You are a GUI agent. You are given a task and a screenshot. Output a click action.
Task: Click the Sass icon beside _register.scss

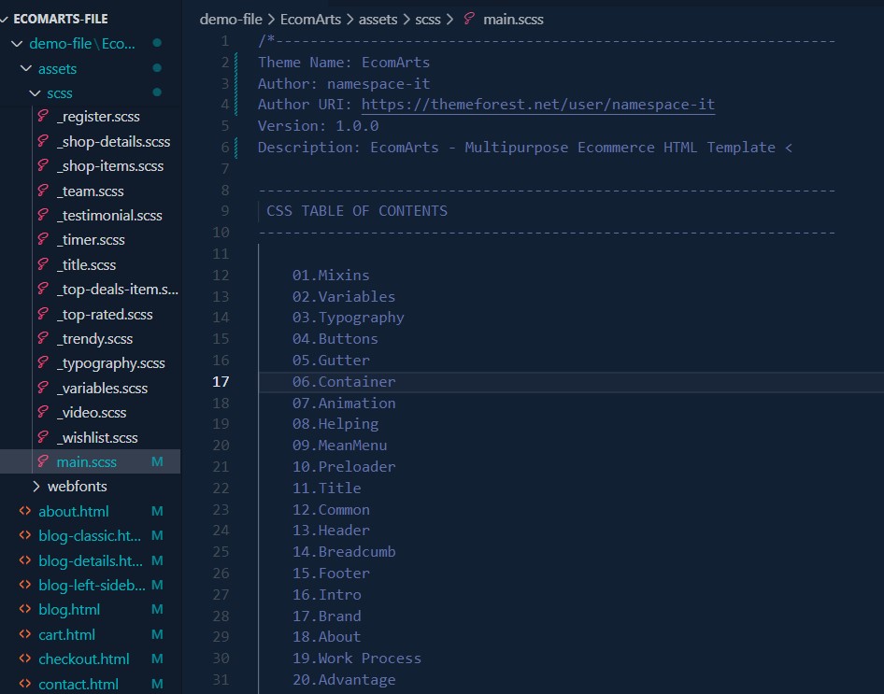[x=42, y=117]
